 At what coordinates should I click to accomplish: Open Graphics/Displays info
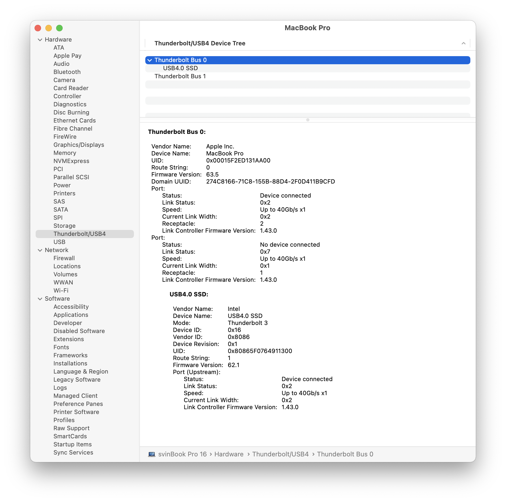point(79,145)
